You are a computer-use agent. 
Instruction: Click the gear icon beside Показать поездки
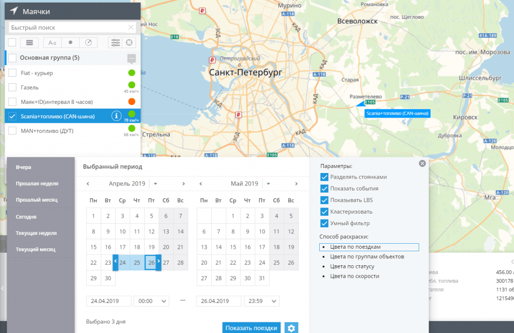coord(291,328)
